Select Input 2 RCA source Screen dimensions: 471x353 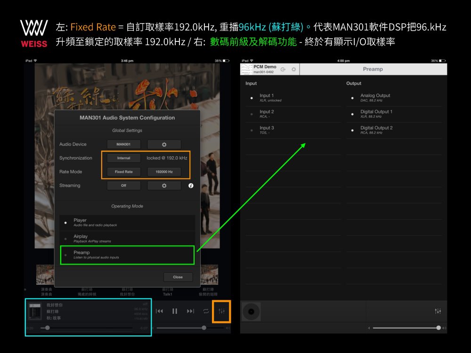[293, 114]
